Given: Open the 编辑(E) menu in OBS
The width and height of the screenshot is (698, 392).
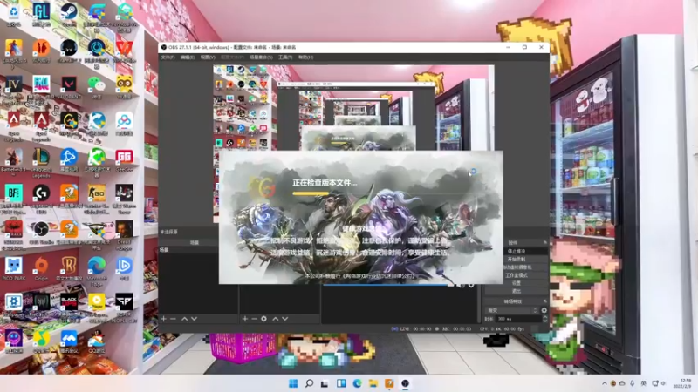Looking at the screenshot, I should 188,57.
